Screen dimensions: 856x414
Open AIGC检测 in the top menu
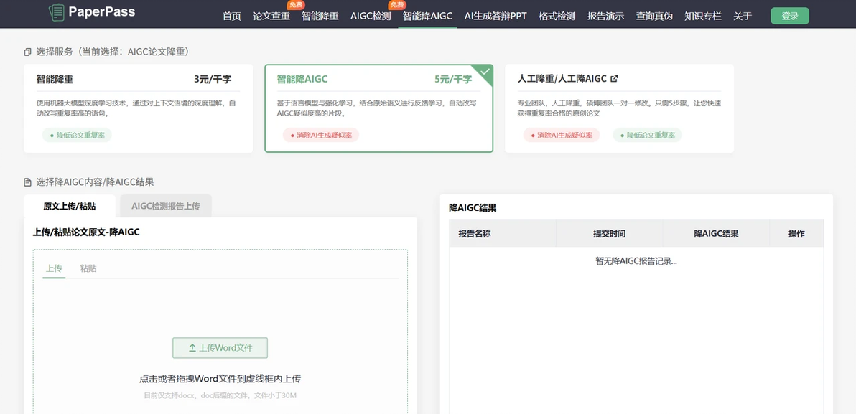tap(370, 16)
